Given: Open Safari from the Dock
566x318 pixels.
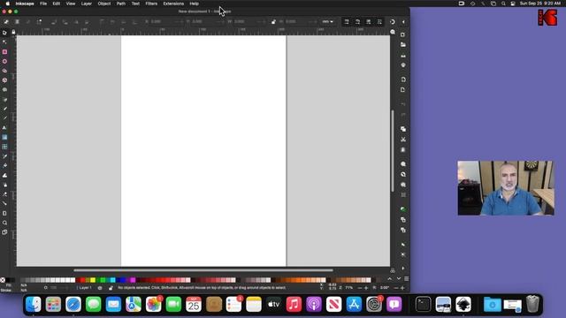Looking at the screenshot, I should tap(73, 304).
